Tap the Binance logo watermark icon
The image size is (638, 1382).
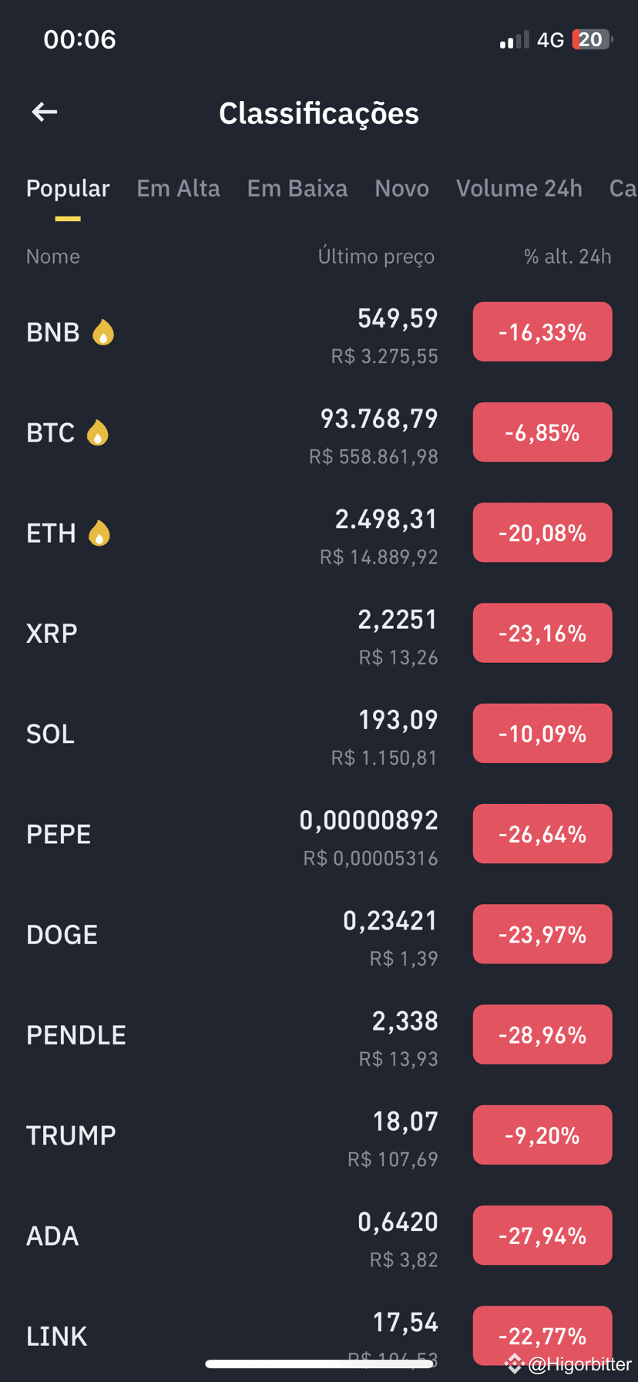click(x=514, y=1364)
